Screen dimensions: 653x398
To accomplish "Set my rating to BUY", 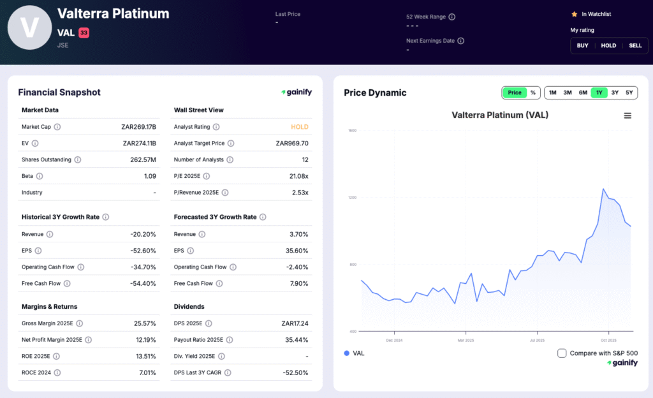I will pos(583,45).
